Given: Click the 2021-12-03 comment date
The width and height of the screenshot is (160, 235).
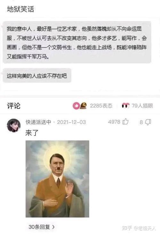Looking at the screenshot, I should click(x=71, y=122).
